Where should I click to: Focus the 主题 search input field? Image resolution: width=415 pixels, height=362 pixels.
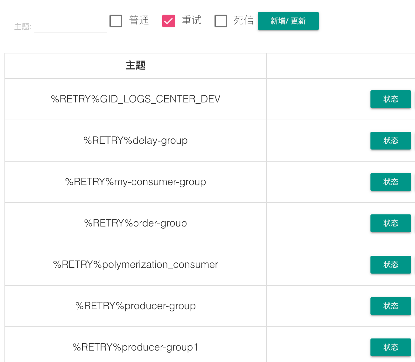pos(71,26)
